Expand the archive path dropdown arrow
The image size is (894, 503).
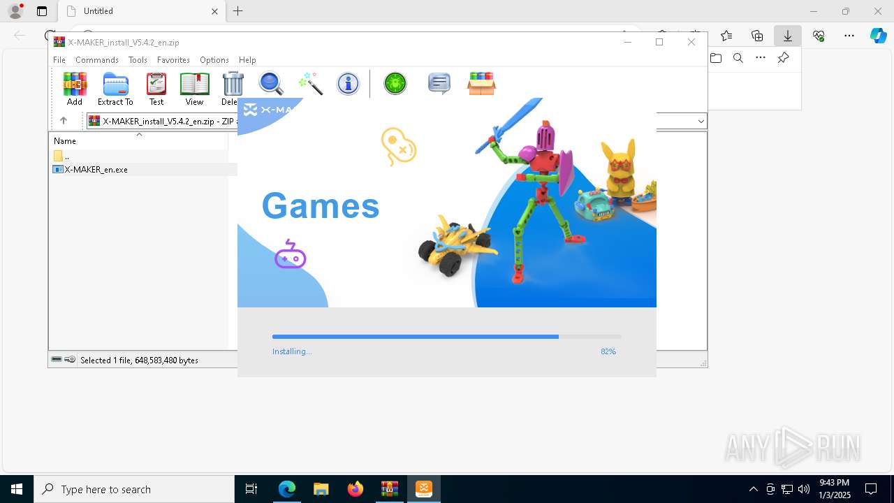pyautogui.click(x=701, y=121)
